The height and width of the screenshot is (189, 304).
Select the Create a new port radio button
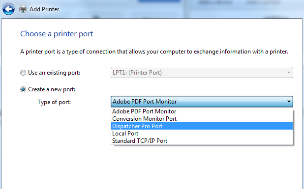[x=23, y=89]
